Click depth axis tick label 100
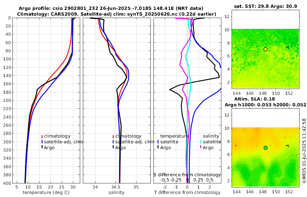 pyautogui.click(x=7, y=59)
